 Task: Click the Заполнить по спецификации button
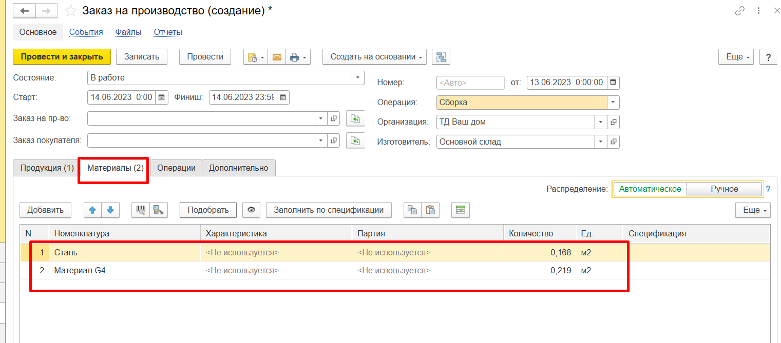pos(328,210)
